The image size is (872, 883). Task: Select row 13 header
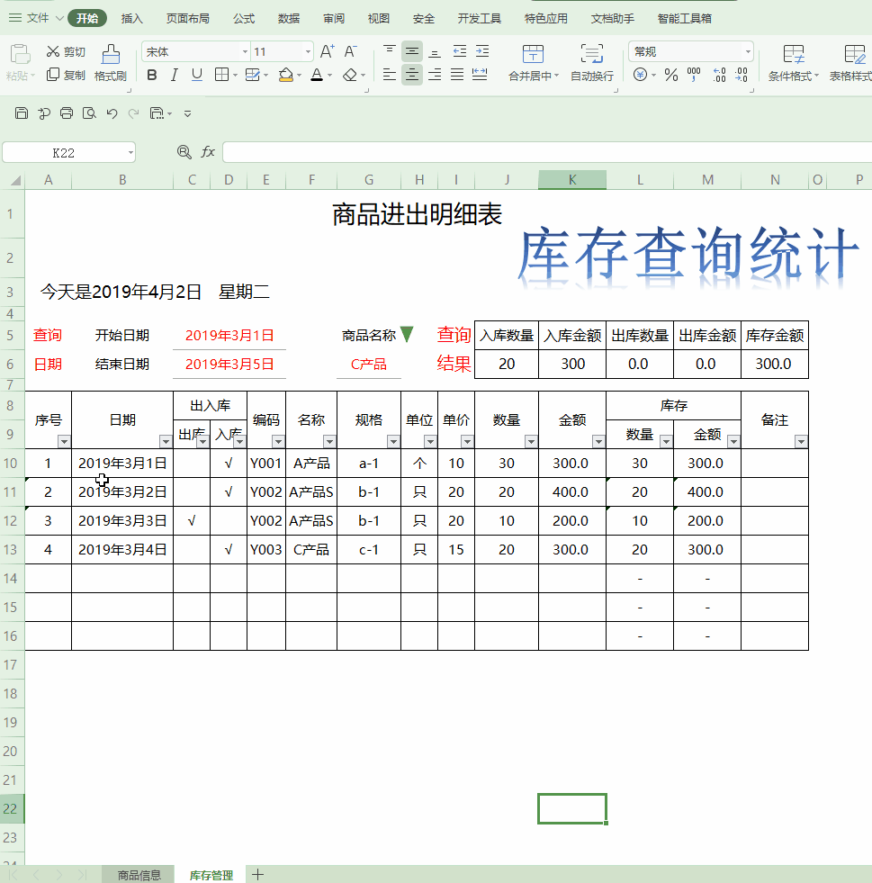coord(12,550)
